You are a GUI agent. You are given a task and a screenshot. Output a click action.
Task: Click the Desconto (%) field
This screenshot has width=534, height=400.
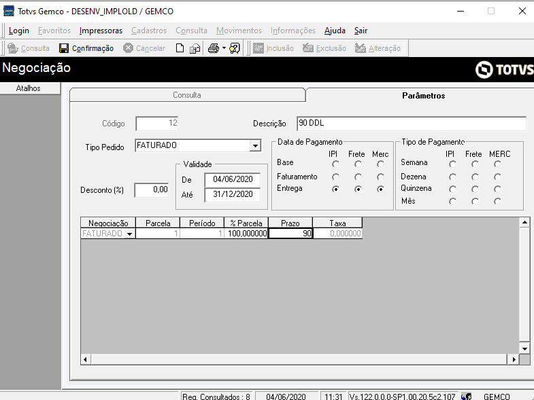point(152,189)
